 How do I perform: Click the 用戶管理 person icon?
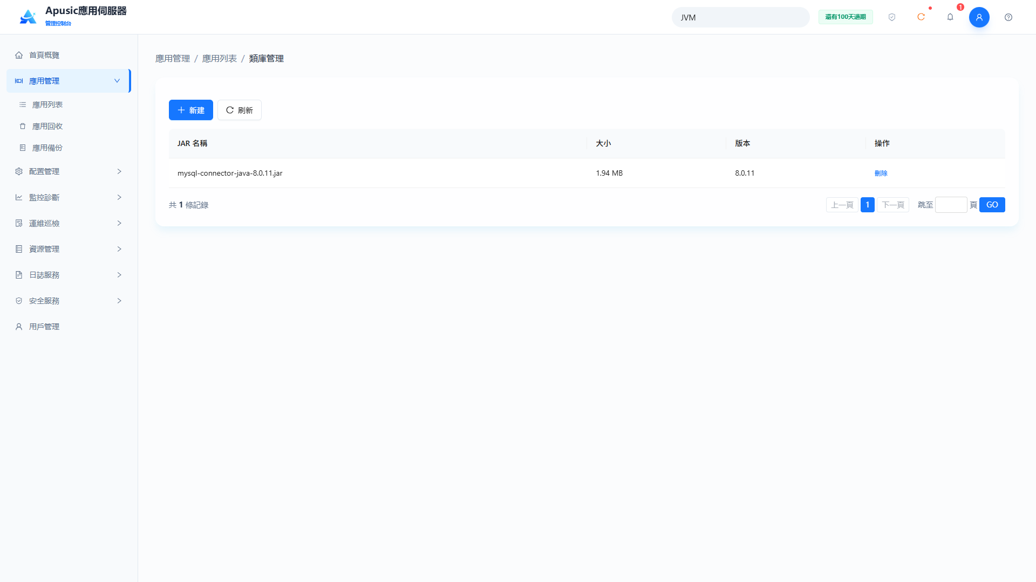tap(19, 327)
